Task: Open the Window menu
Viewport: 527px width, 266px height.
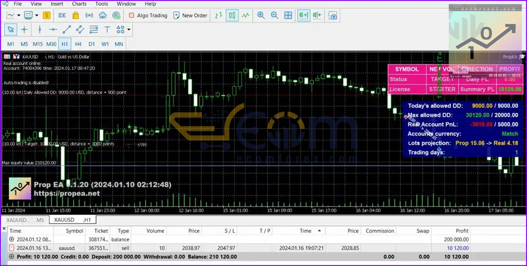Action: (x=127, y=4)
